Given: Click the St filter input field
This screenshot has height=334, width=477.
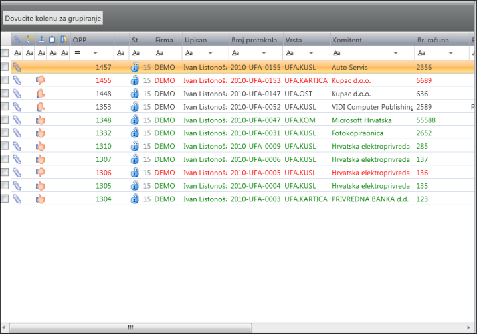Looking at the screenshot, I should [x=141, y=53].
